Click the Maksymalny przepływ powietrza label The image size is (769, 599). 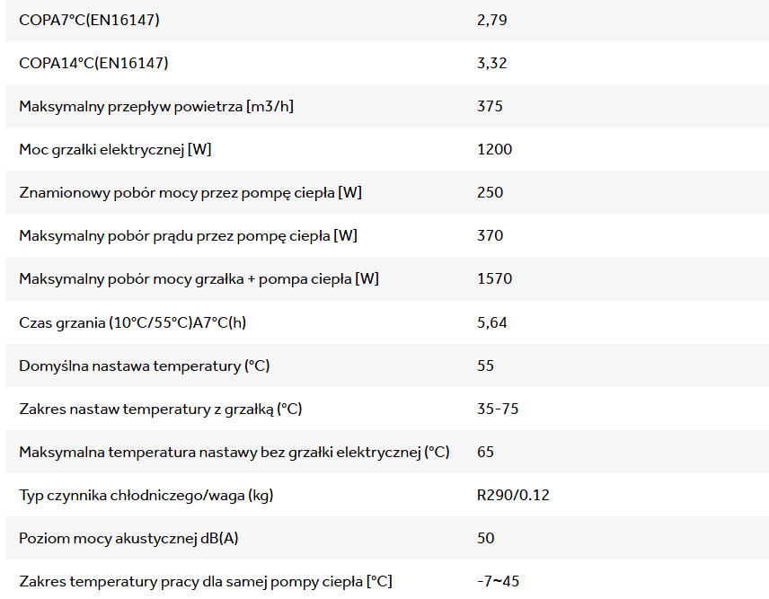pos(156,106)
